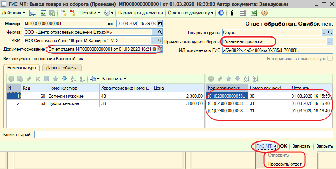Open the Действия dropdown menu

(13, 13)
